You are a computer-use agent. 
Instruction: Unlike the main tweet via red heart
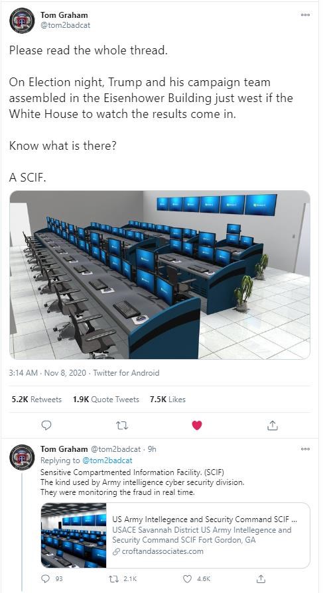[x=197, y=425]
